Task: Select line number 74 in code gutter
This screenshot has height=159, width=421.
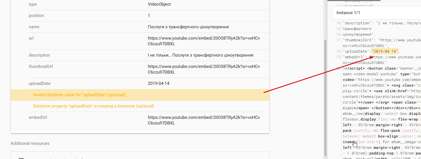Action: [338, 23]
